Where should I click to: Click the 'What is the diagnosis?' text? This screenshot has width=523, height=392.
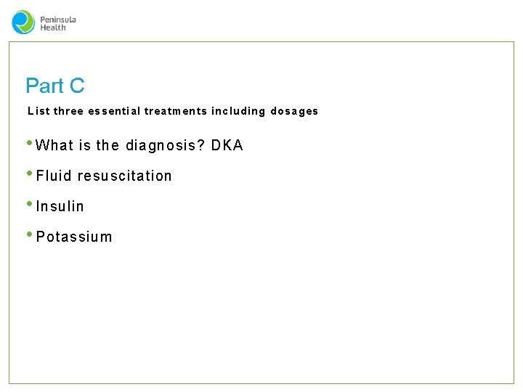[120, 145]
